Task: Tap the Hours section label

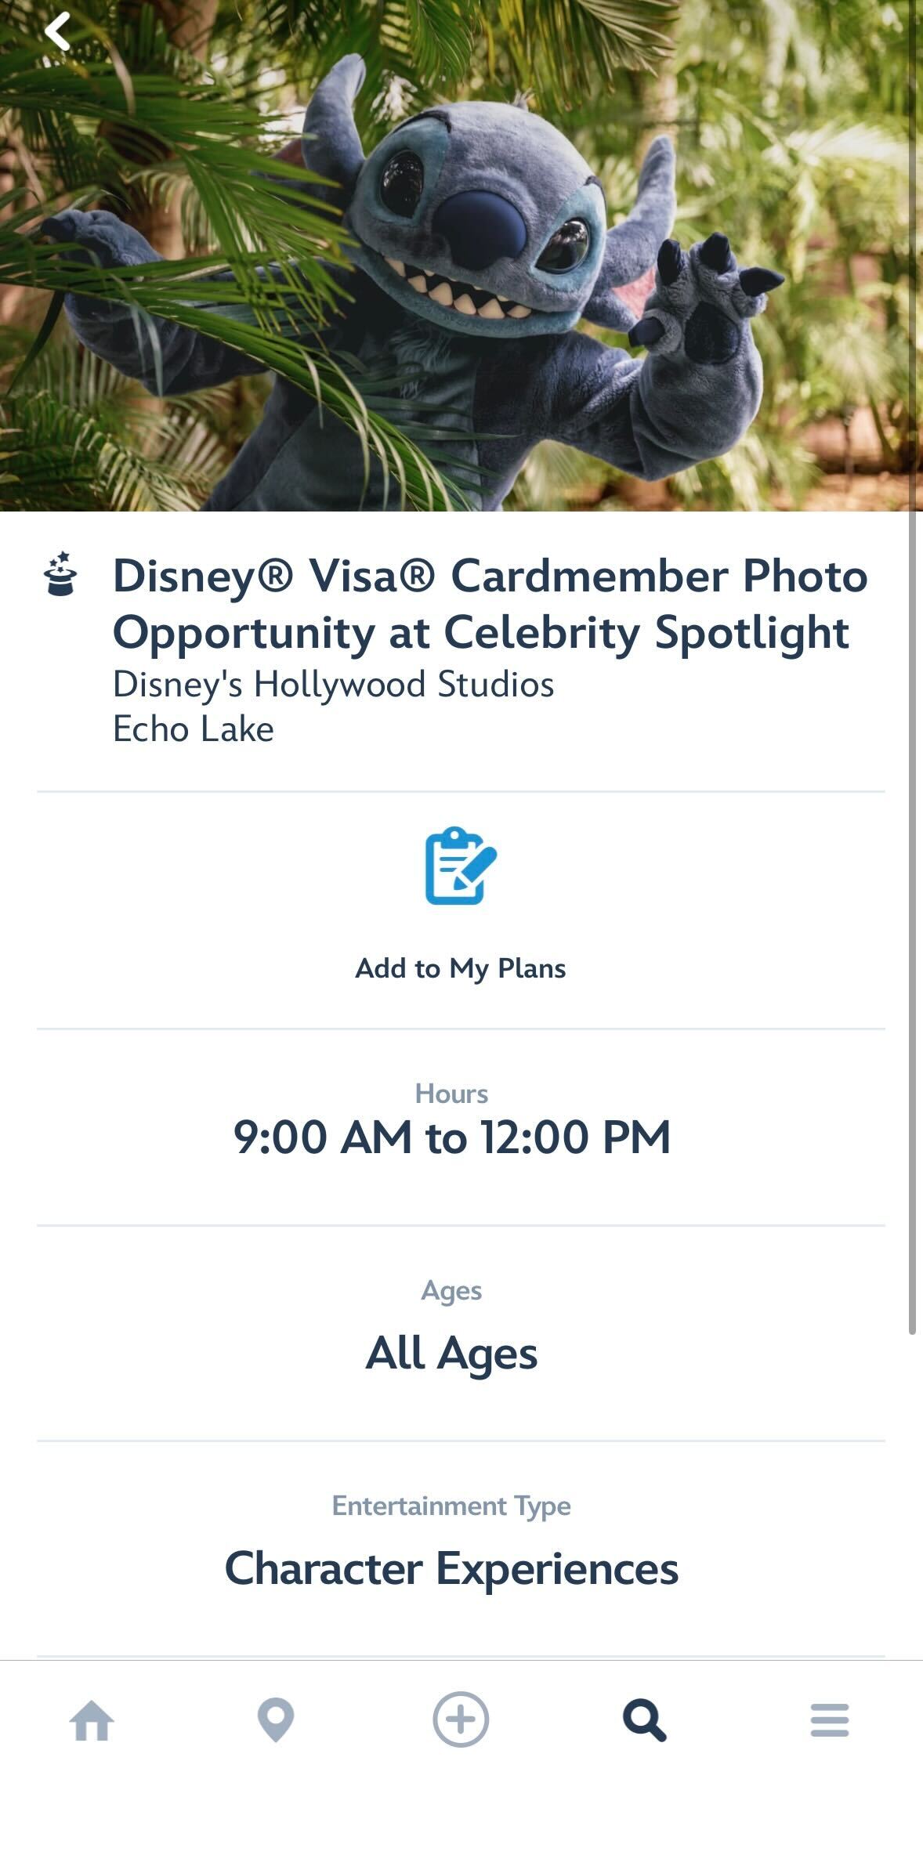Action: tap(452, 1094)
